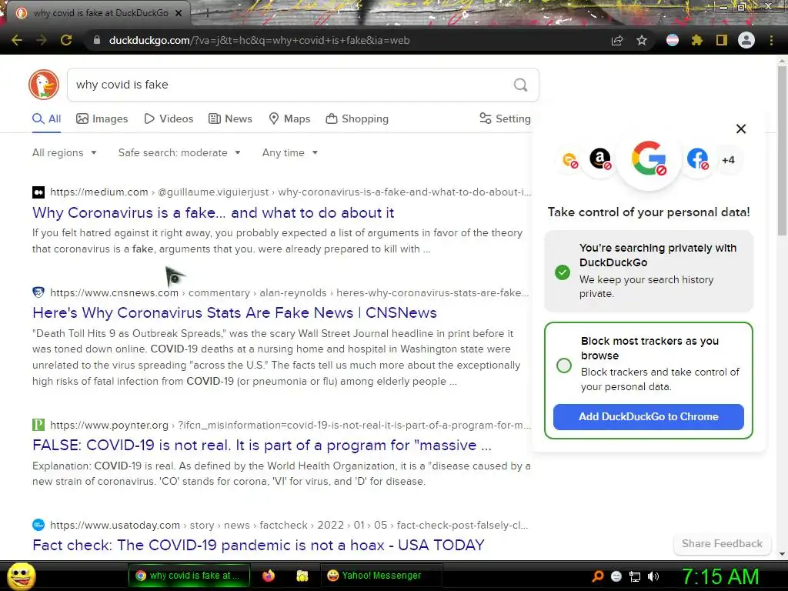Open the CNSNews Fake News result
The image size is (788, 591).
(235, 312)
